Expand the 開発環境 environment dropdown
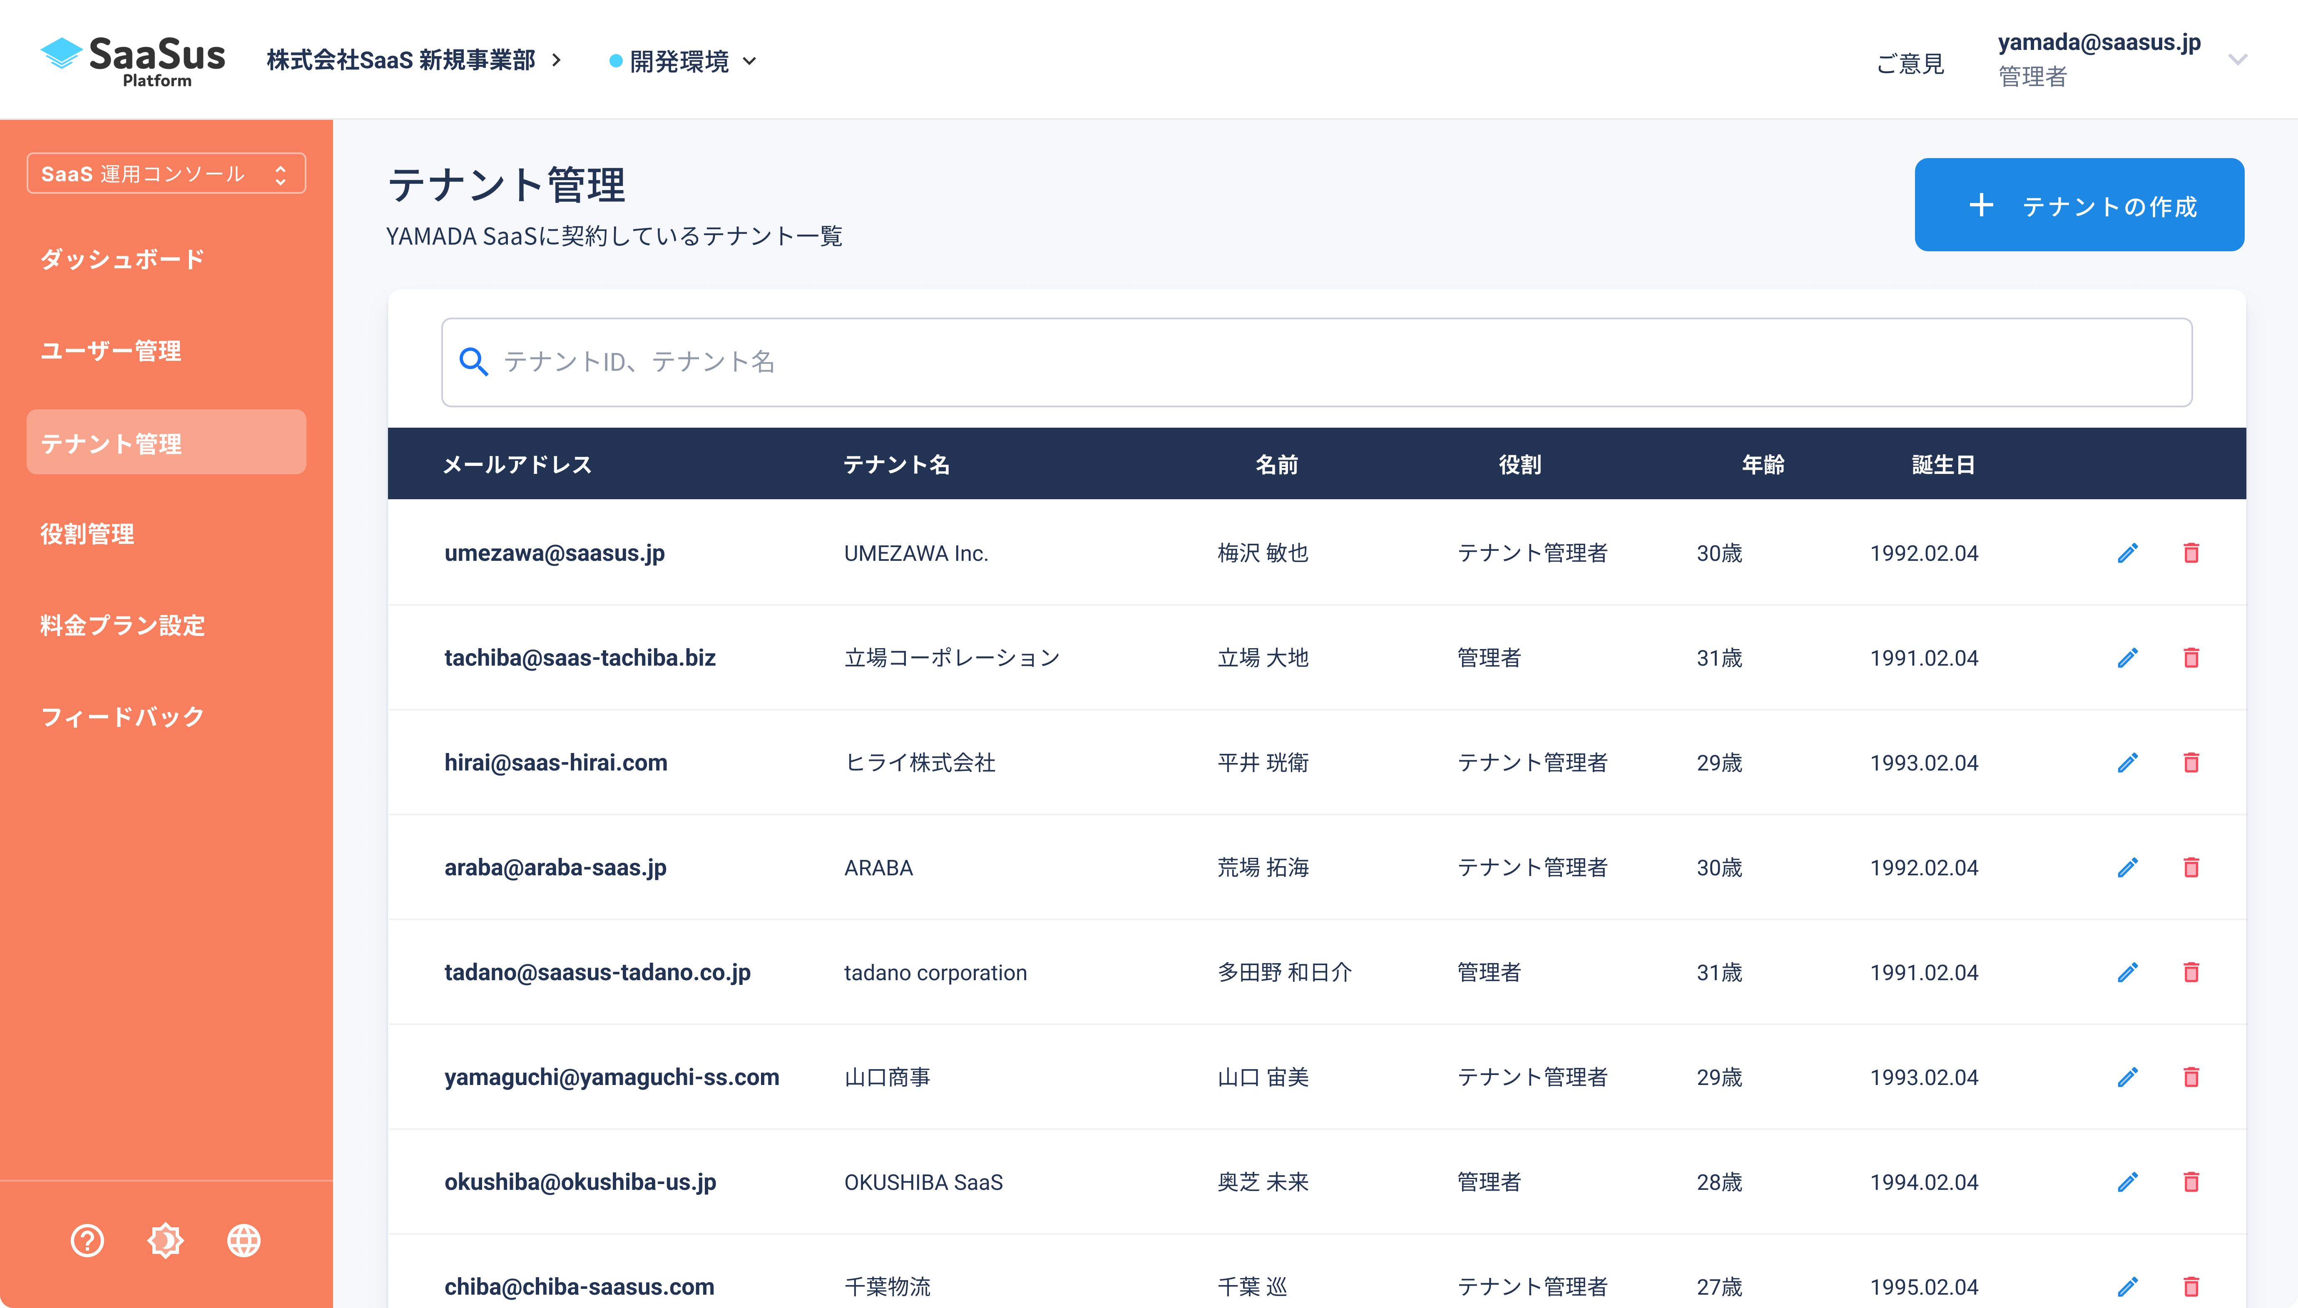 (x=684, y=61)
